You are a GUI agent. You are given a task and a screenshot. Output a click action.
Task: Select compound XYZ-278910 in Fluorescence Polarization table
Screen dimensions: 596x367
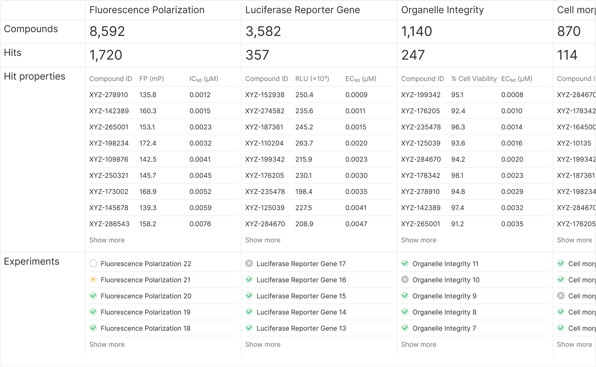point(109,95)
